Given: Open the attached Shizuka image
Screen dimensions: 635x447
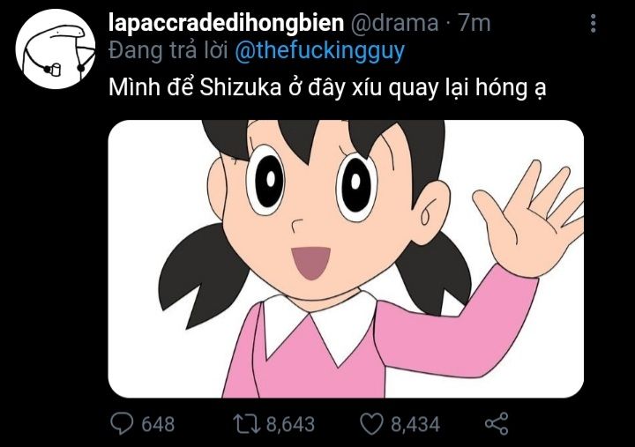Looking at the screenshot, I should tap(346, 258).
